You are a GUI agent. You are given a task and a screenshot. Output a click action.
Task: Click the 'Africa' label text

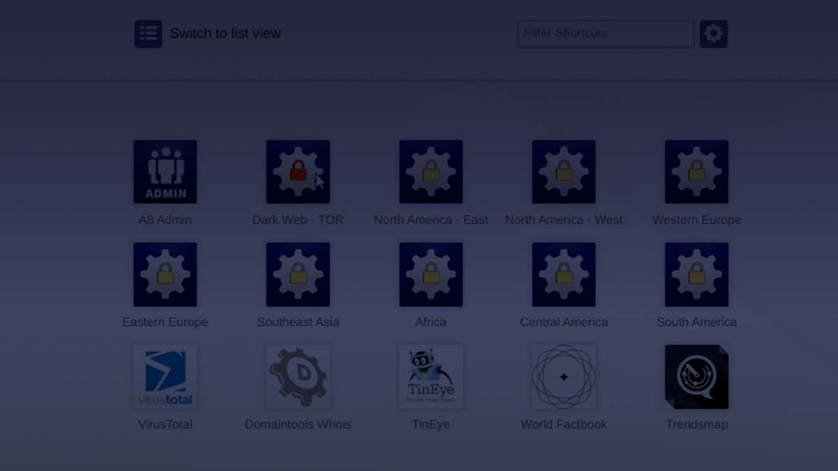pyautogui.click(x=431, y=322)
